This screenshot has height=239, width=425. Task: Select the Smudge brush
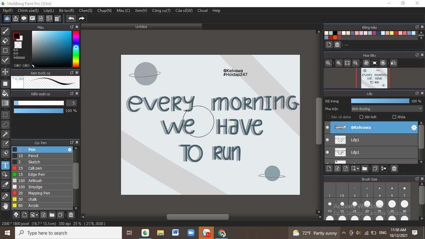(x=42, y=187)
